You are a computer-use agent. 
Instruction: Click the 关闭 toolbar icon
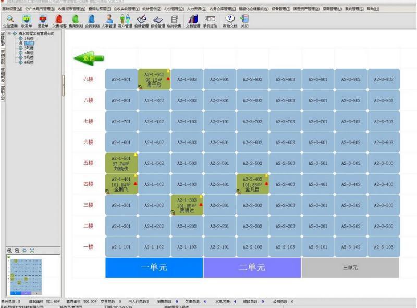[x=244, y=21]
